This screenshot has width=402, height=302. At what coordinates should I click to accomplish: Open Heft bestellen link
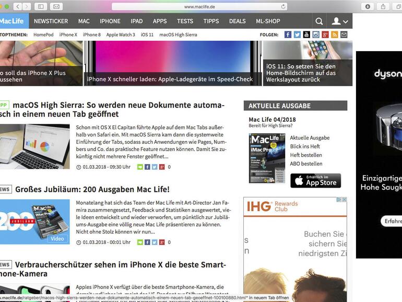306,155
